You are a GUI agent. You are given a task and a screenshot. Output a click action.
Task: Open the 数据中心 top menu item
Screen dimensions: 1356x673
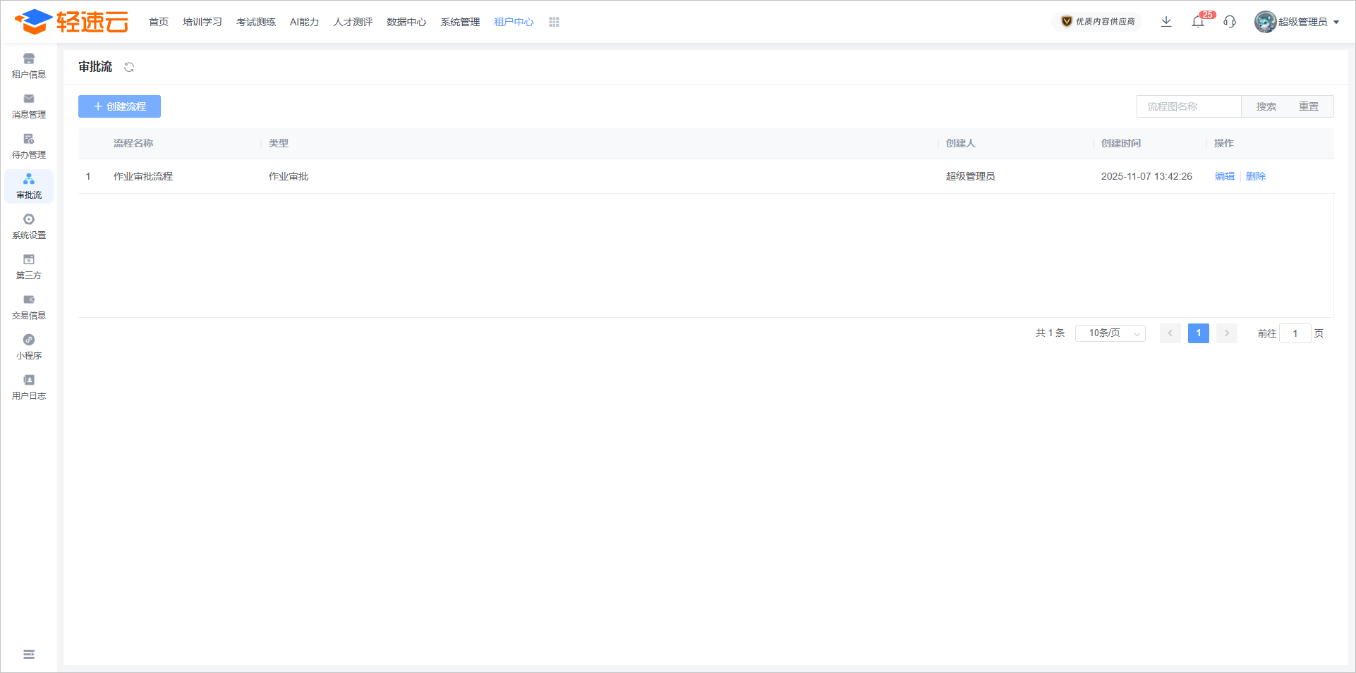point(406,22)
